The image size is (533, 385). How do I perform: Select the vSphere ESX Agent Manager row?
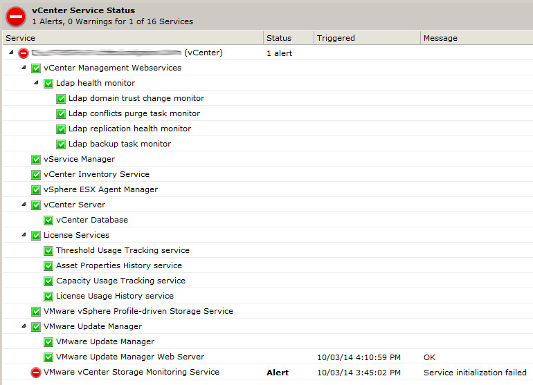[268, 189]
